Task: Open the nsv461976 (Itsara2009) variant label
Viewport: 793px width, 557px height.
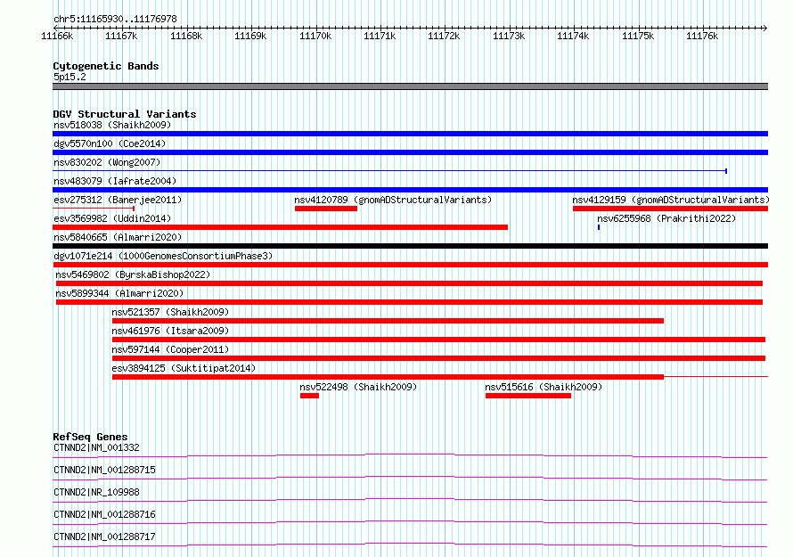Action: (x=170, y=331)
